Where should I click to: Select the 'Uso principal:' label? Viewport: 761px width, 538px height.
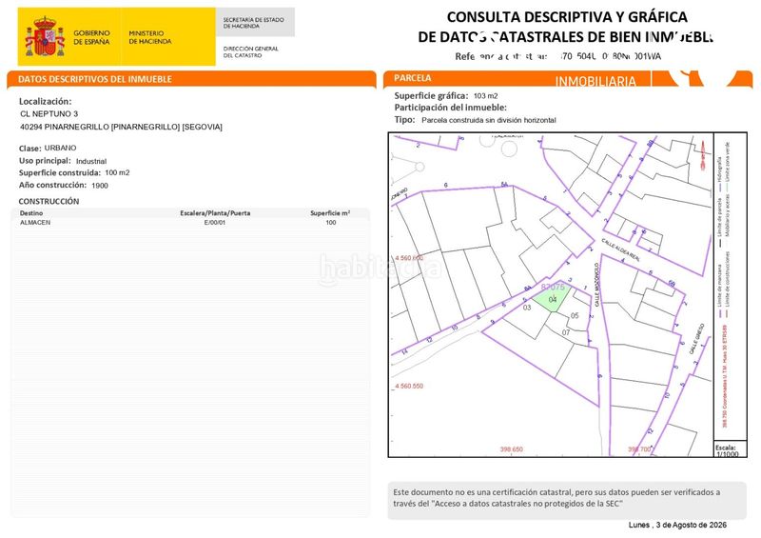coord(45,160)
